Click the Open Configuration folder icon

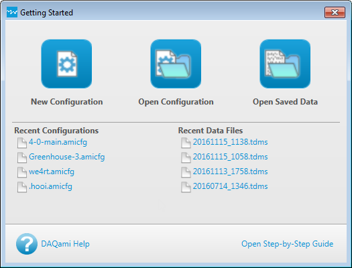(x=176, y=64)
